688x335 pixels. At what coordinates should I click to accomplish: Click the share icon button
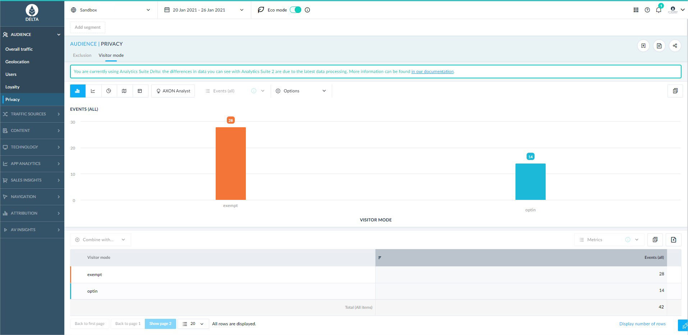[675, 46]
